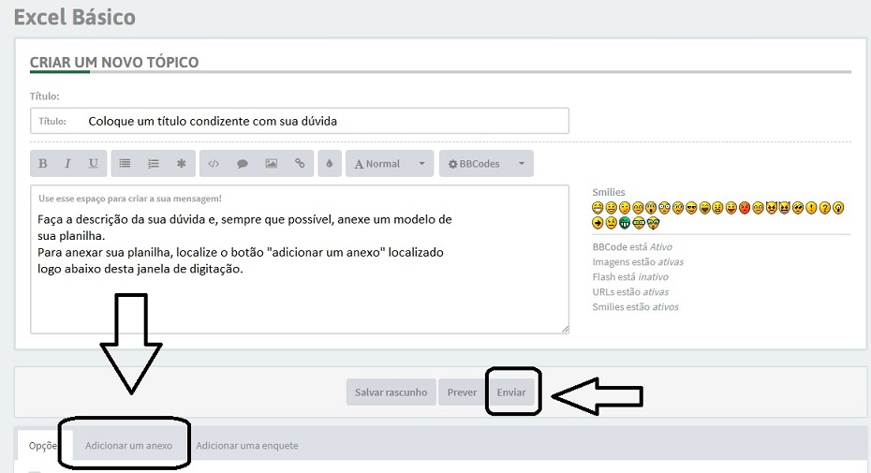Click the 'BBCode está Ativo' text
This screenshot has width=871, height=473.
(632, 246)
